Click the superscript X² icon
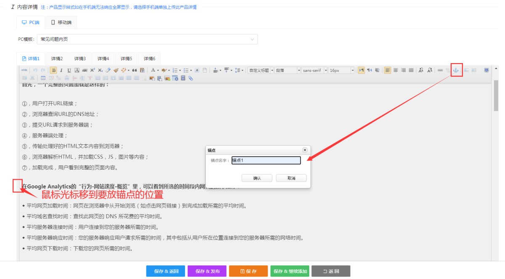This screenshot has width=505, height=279. coord(93,70)
